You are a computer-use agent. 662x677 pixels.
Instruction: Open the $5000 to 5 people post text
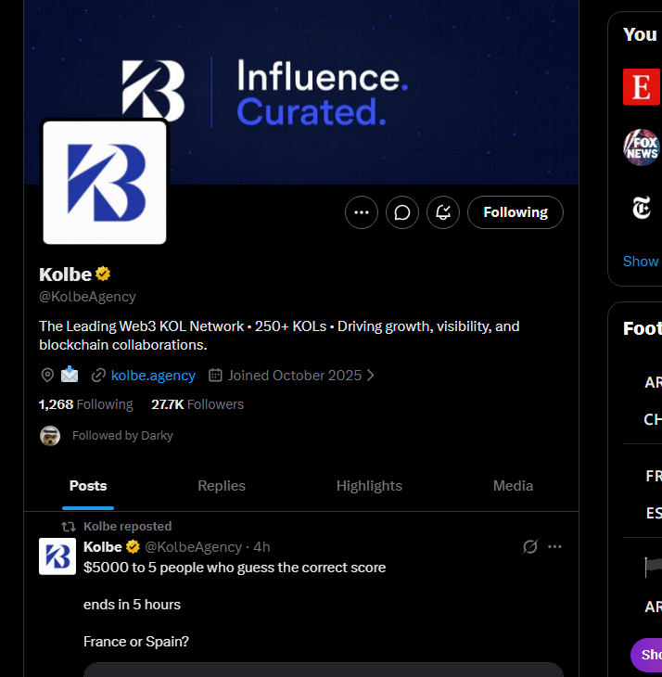(x=235, y=568)
